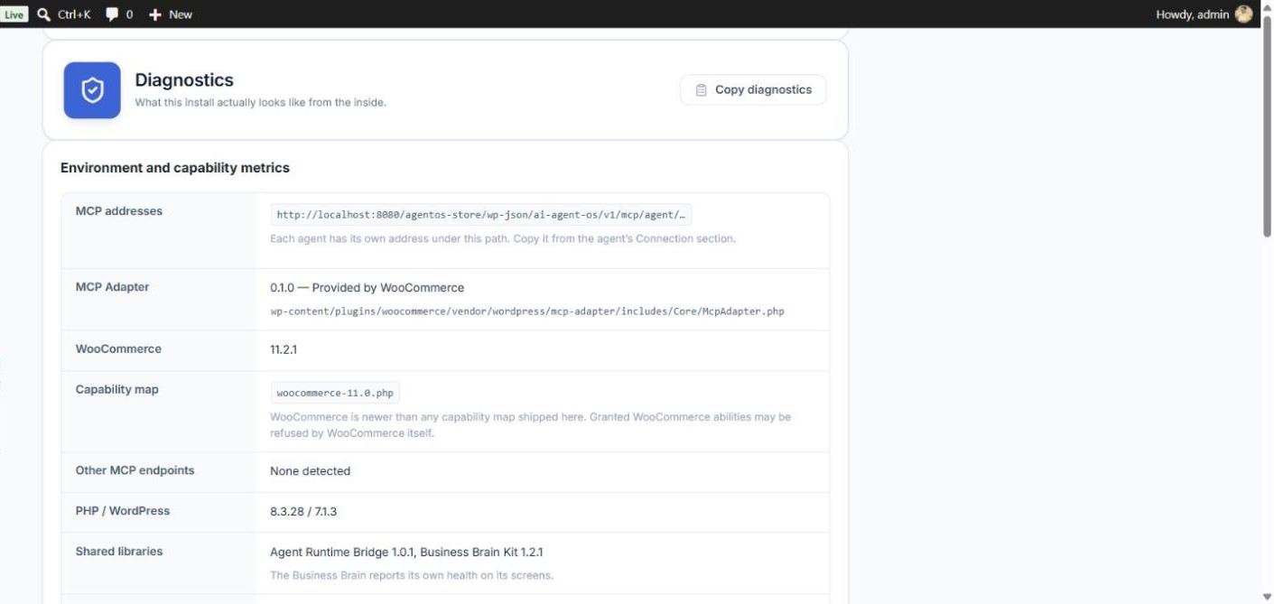Click the plus icon for New
This screenshot has width=1274, height=604.
[155, 14]
